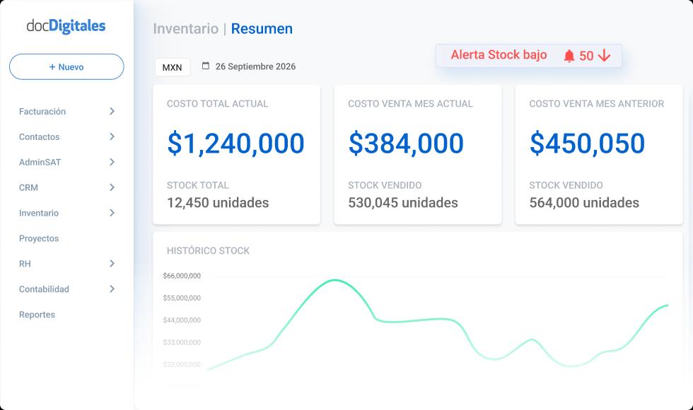Image resolution: width=693 pixels, height=410 pixels.
Task: Select the $1,240,000 amount
Action: coord(235,143)
